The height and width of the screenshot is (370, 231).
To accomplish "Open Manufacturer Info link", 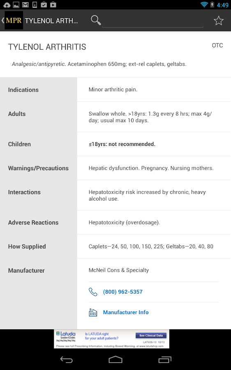I will [126, 312].
